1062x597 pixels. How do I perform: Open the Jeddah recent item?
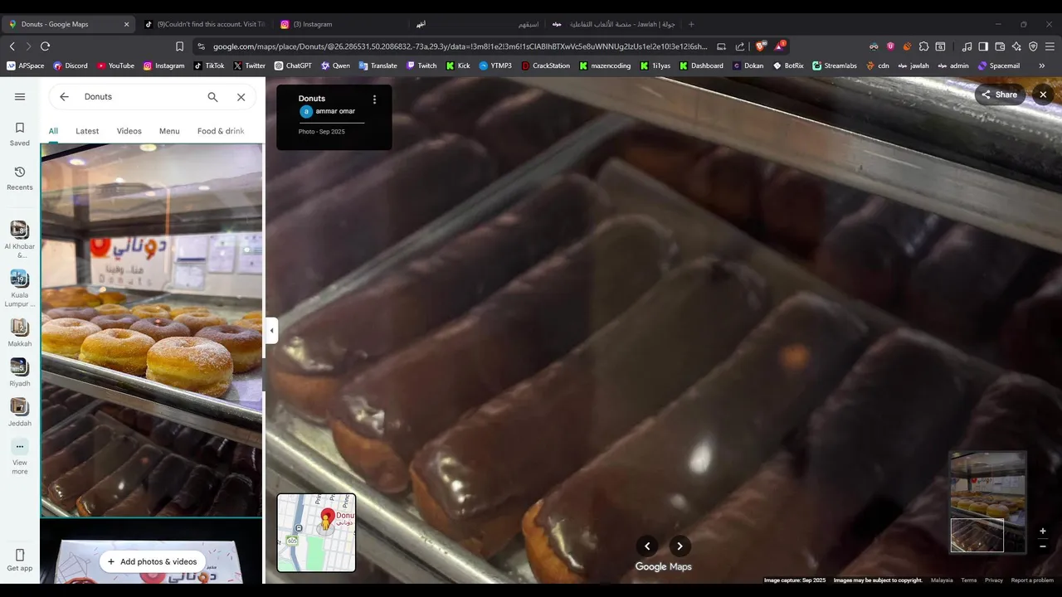pyautogui.click(x=20, y=412)
